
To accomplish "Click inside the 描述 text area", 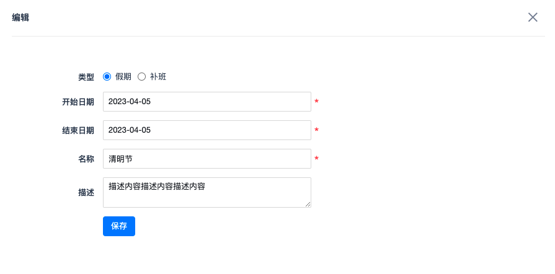I will 206,192.
